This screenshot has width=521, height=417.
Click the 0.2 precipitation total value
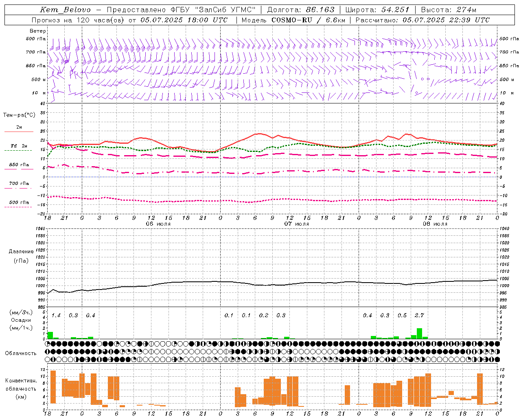point(264,316)
